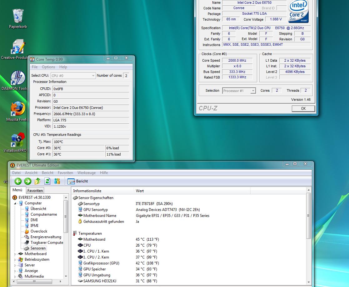
Task: Click EVEREST refresh toolbar icon
Action: [x=47, y=181]
